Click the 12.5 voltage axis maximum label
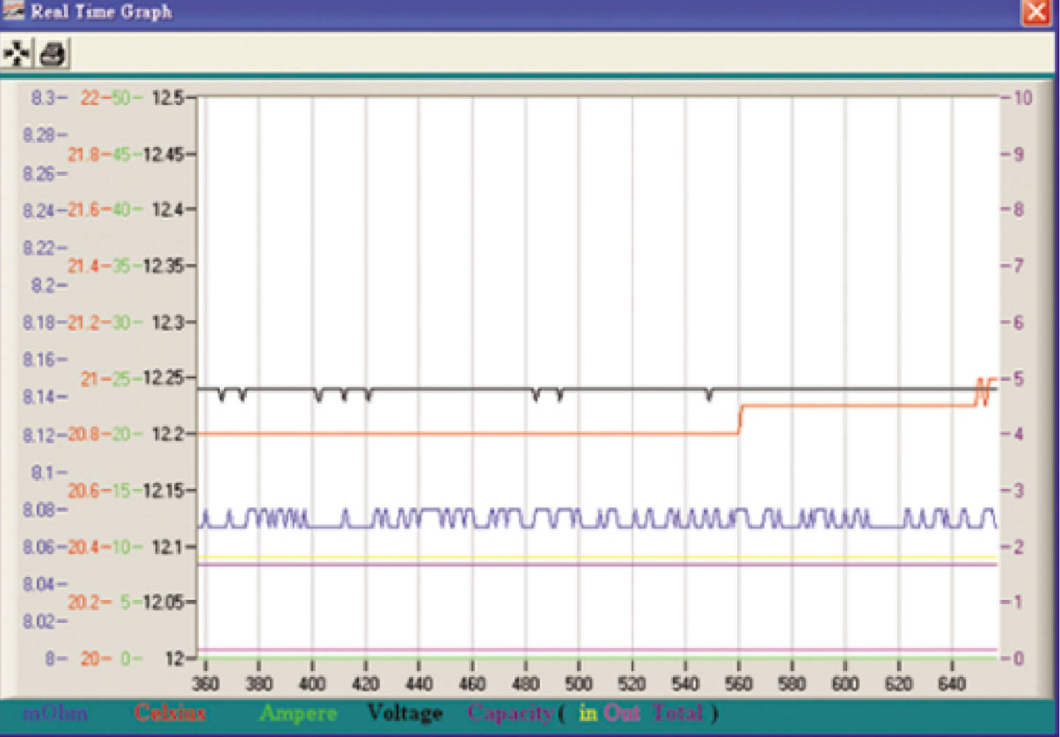This screenshot has width=1060, height=737. pyautogui.click(x=168, y=98)
